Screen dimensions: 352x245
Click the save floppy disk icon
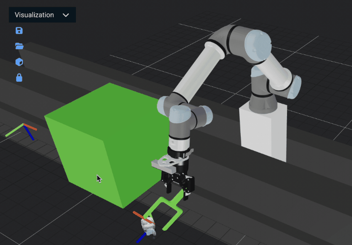tap(19, 31)
